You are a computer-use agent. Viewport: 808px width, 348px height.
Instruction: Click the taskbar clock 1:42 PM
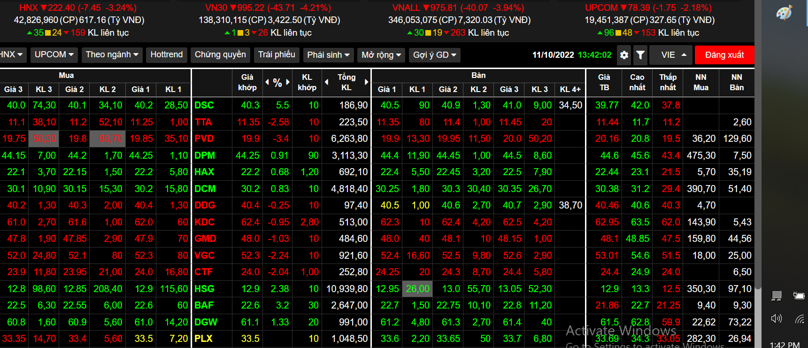[x=785, y=344]
